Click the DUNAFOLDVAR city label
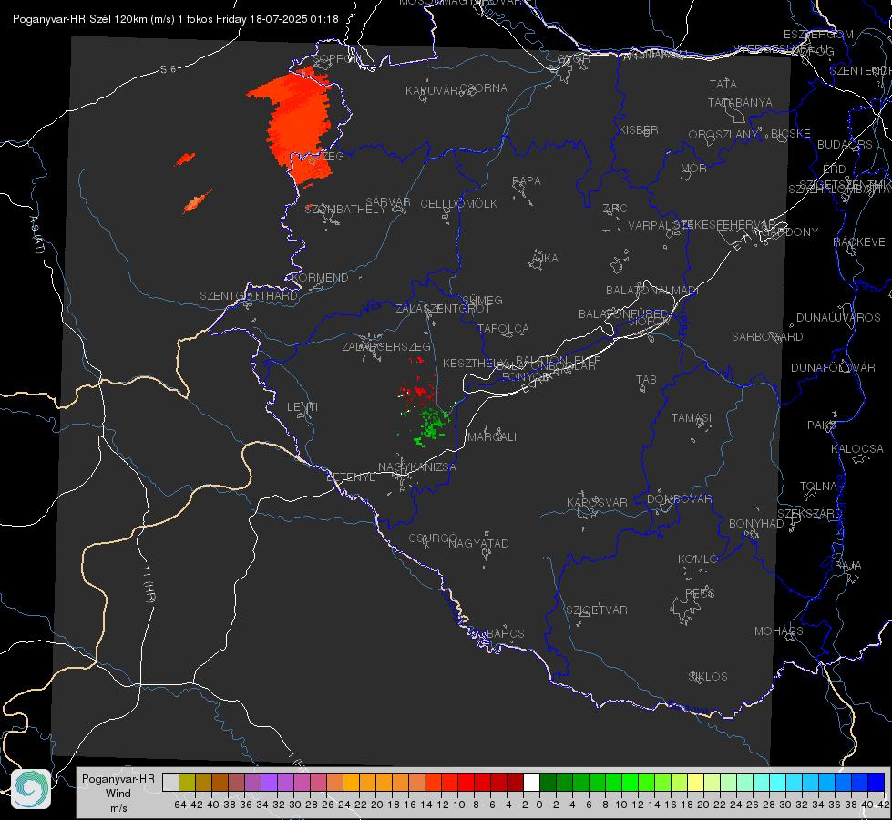The image size is (892, 820). [833, 367]
